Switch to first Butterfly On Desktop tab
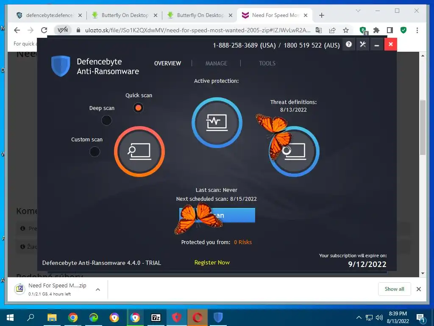Screen dimensions: 434x326 125,15
